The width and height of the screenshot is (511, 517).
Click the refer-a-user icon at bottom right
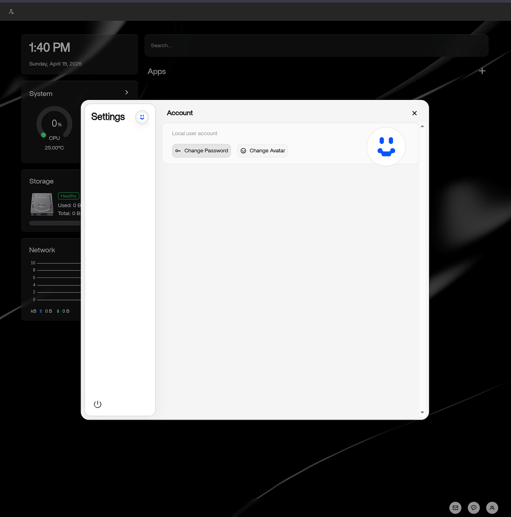point(492,508)
